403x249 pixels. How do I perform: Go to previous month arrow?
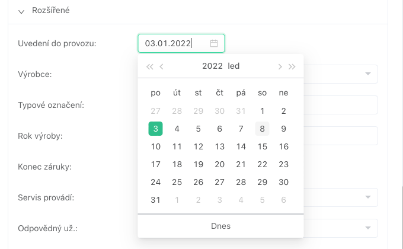point(162,66)
